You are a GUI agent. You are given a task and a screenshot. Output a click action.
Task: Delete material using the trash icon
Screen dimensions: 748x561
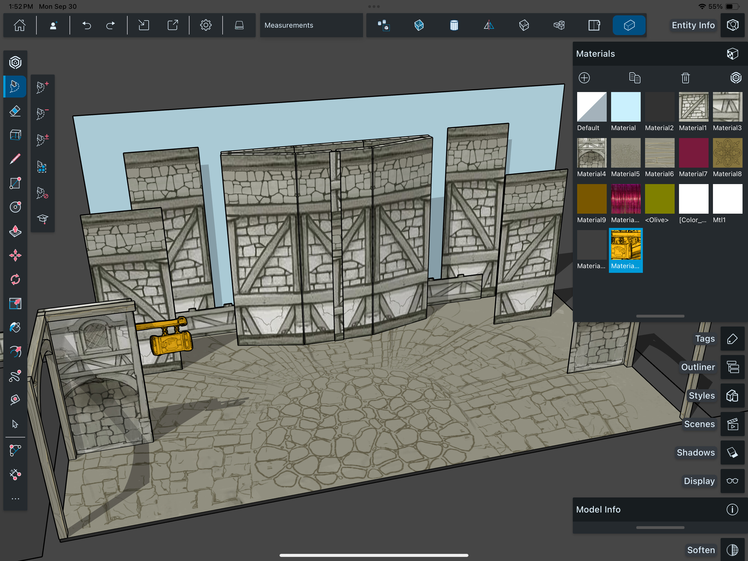click(685, 78)
